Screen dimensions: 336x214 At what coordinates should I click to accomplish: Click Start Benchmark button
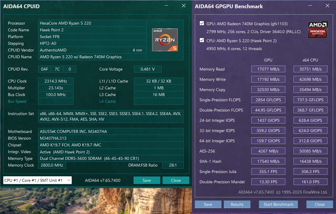(278, 204)
